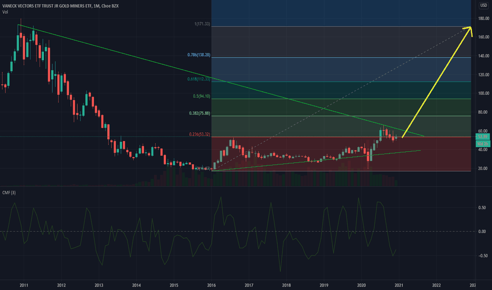The image size is (492, 290).
Task: Click the 0.00 CMF scale label
Action: coord(482,231)
